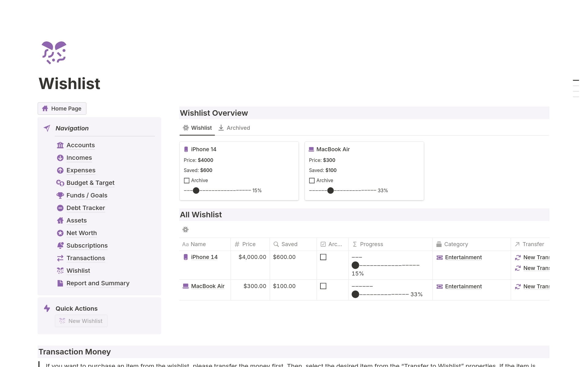Click the Entertainment ticket icon in MacBook Air row

tap(440, 286)
